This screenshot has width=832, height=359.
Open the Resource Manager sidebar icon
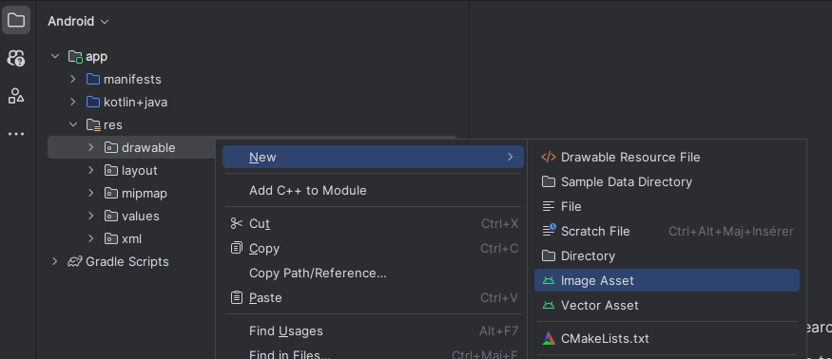(x=16, y=96)
